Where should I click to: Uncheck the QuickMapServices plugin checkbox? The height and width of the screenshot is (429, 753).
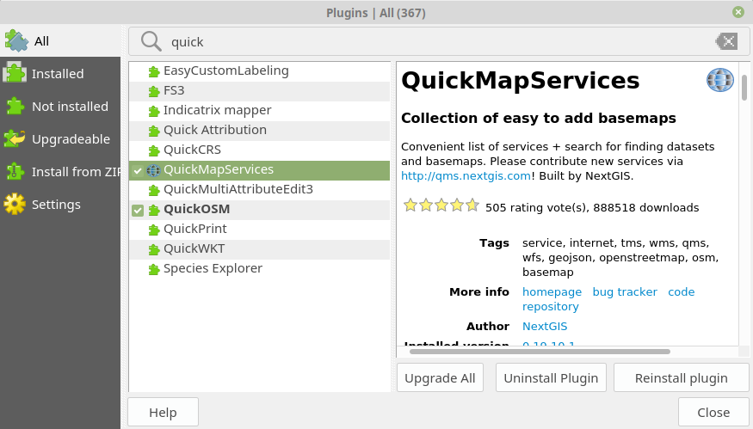(x=138, y=170)
